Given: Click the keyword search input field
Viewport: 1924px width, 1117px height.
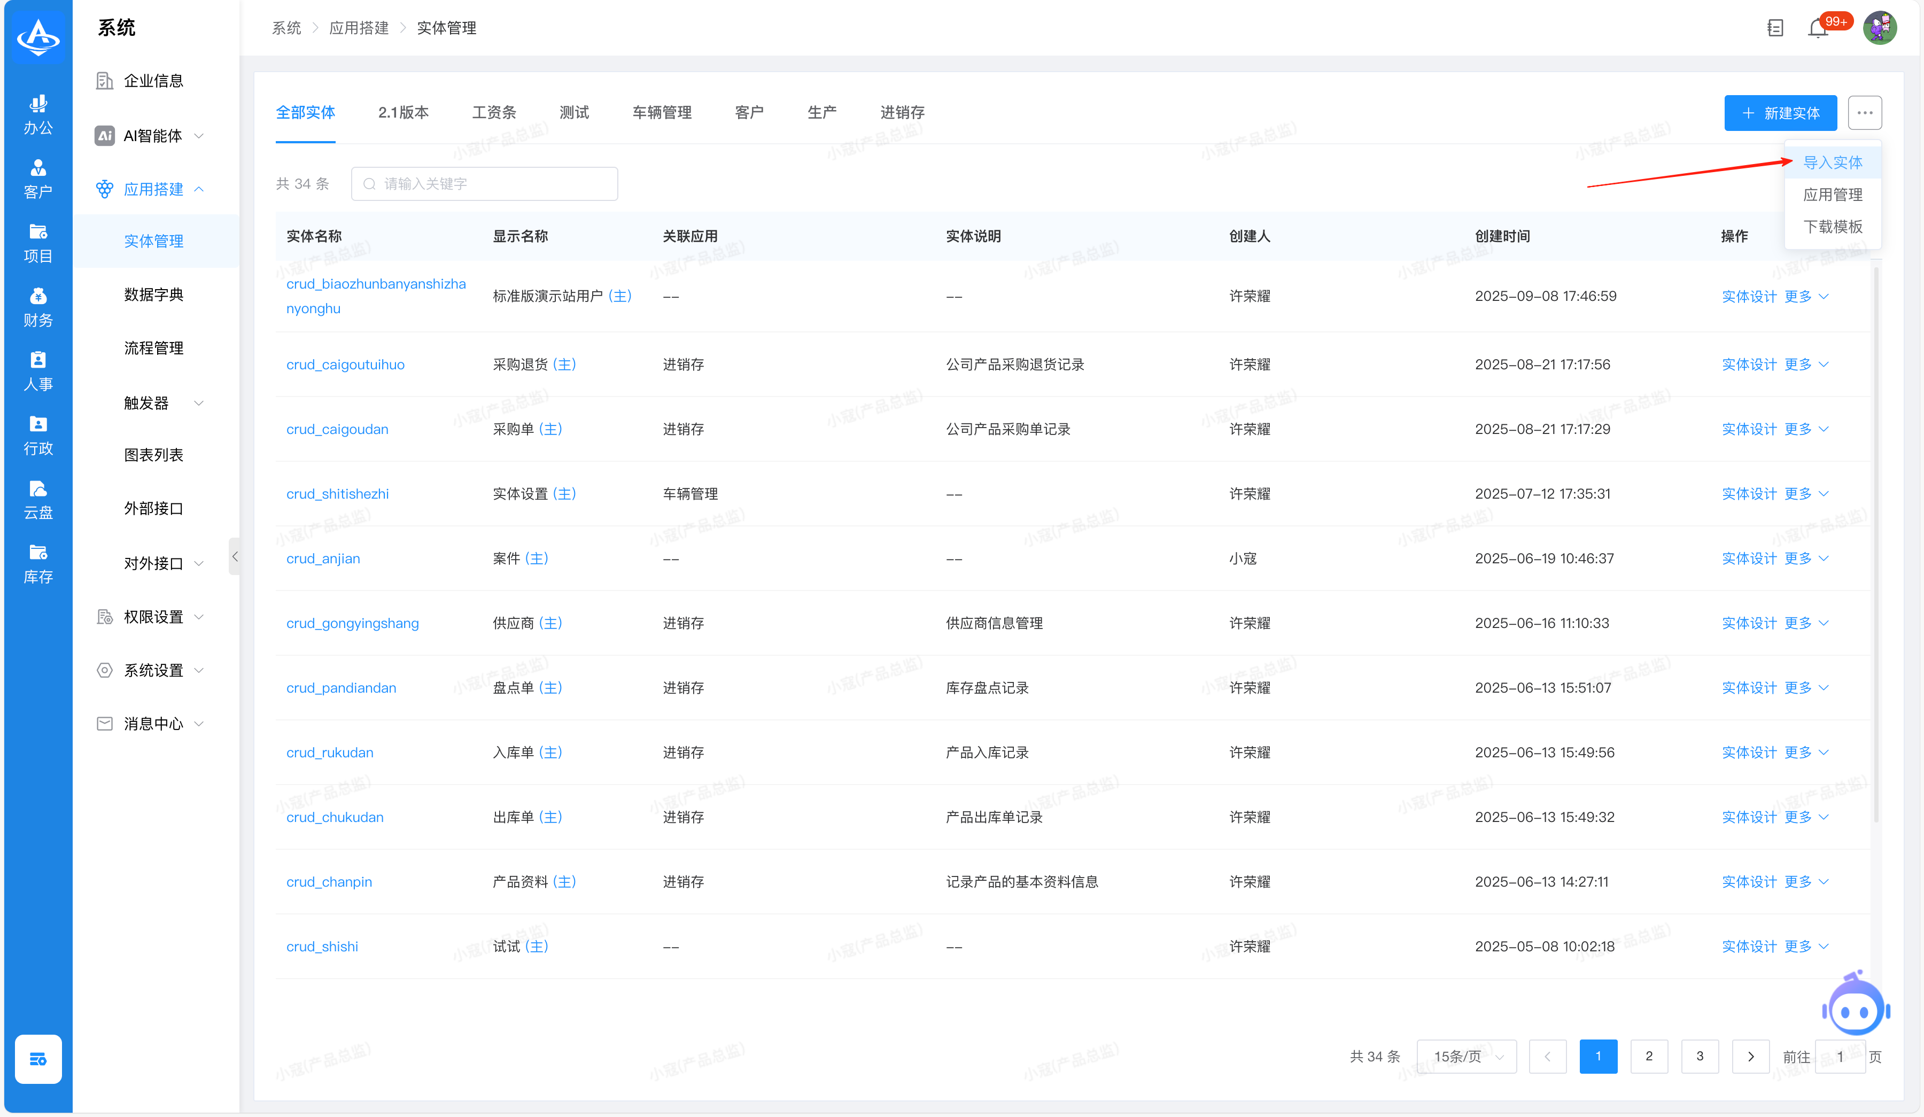Looking at the screenshot, I should (x=484, y=184).
